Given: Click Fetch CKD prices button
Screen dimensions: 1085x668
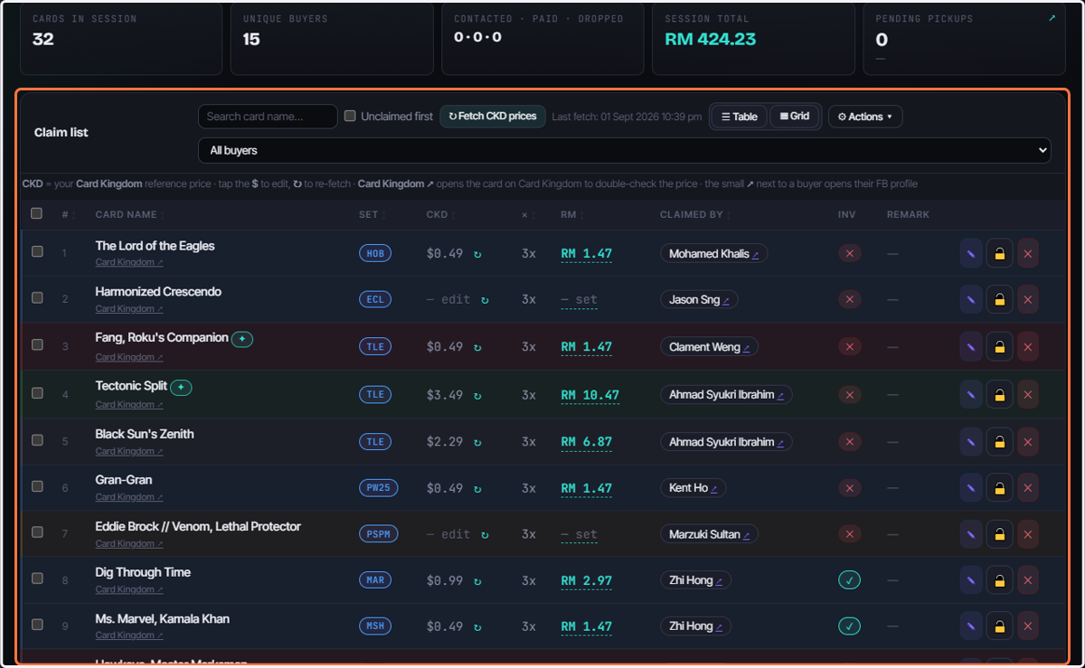Looking at the screenshot, I should [x=493, y=117].
